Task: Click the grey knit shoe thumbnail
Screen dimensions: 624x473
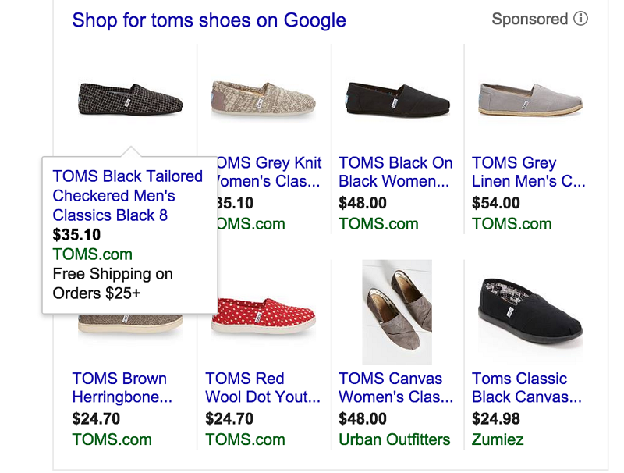Action: click(264, 98)
